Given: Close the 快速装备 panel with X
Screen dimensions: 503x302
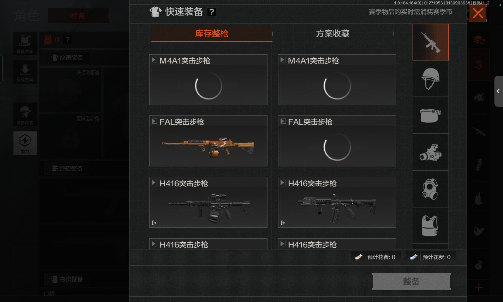Looking at the screenshot, I should coord(478,13).
